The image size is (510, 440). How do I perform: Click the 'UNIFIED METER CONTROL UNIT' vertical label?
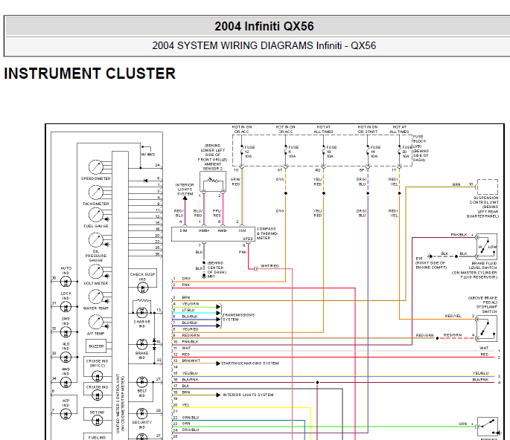click(x=118, y=403)
